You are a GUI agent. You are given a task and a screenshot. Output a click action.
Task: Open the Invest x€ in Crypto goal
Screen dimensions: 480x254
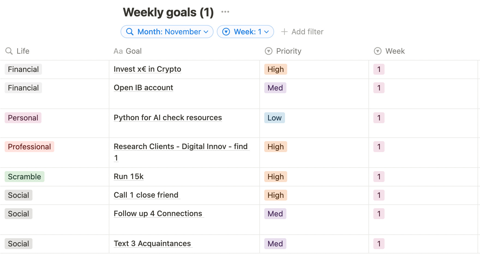point(147,69)
